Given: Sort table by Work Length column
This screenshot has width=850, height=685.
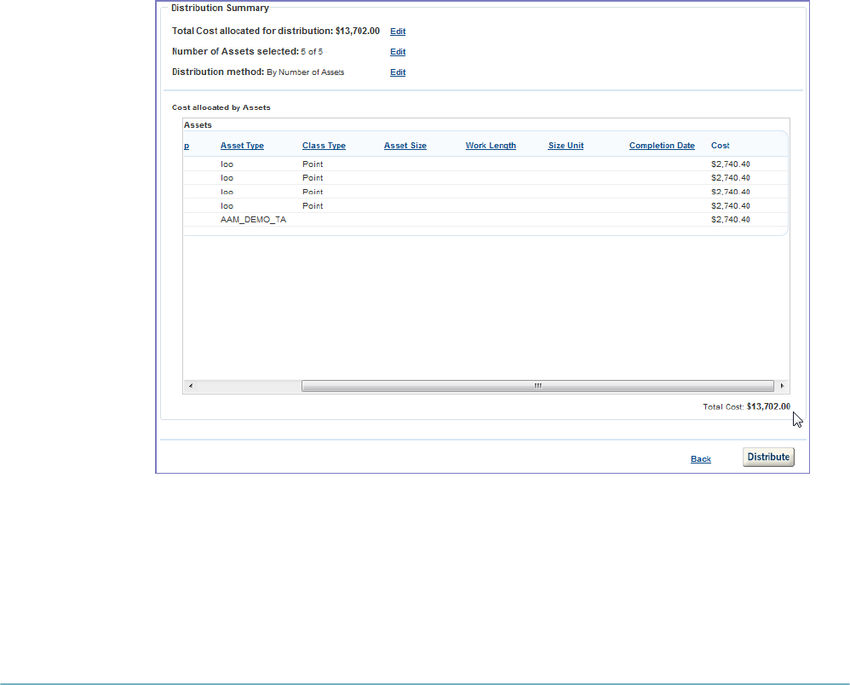Looking at the screenshot, I should (491, 146).
